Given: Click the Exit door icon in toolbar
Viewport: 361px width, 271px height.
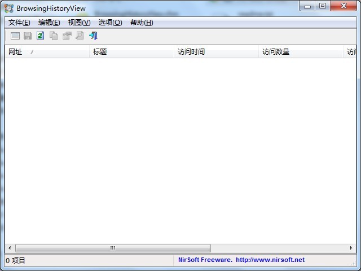Looking at the screenshot, I should [x=94, y=36].
